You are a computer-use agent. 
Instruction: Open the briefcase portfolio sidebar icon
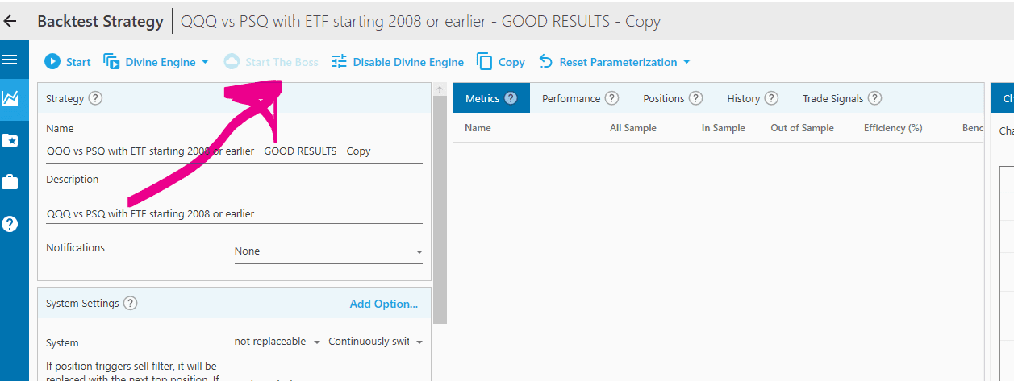[10, 182]
